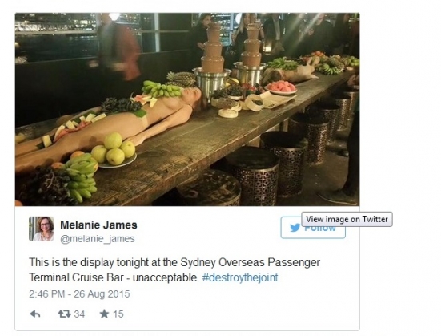Click the watermelon plate in the photo
The width and height of the screenshot is (441, 336).
pos(281,87)
